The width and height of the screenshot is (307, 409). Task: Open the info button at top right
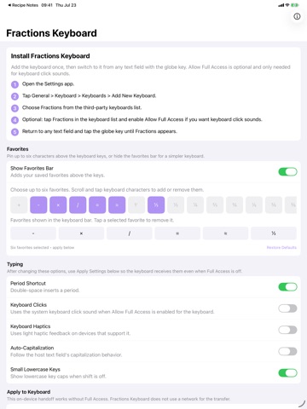click(x=297, y=16)
